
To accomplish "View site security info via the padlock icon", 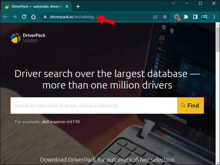I will click(45, 17).
